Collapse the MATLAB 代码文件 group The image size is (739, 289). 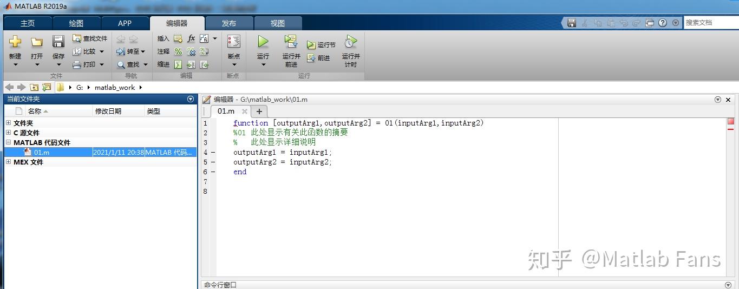(8, 142)
